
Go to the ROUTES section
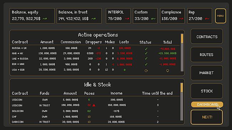[207, 55]
